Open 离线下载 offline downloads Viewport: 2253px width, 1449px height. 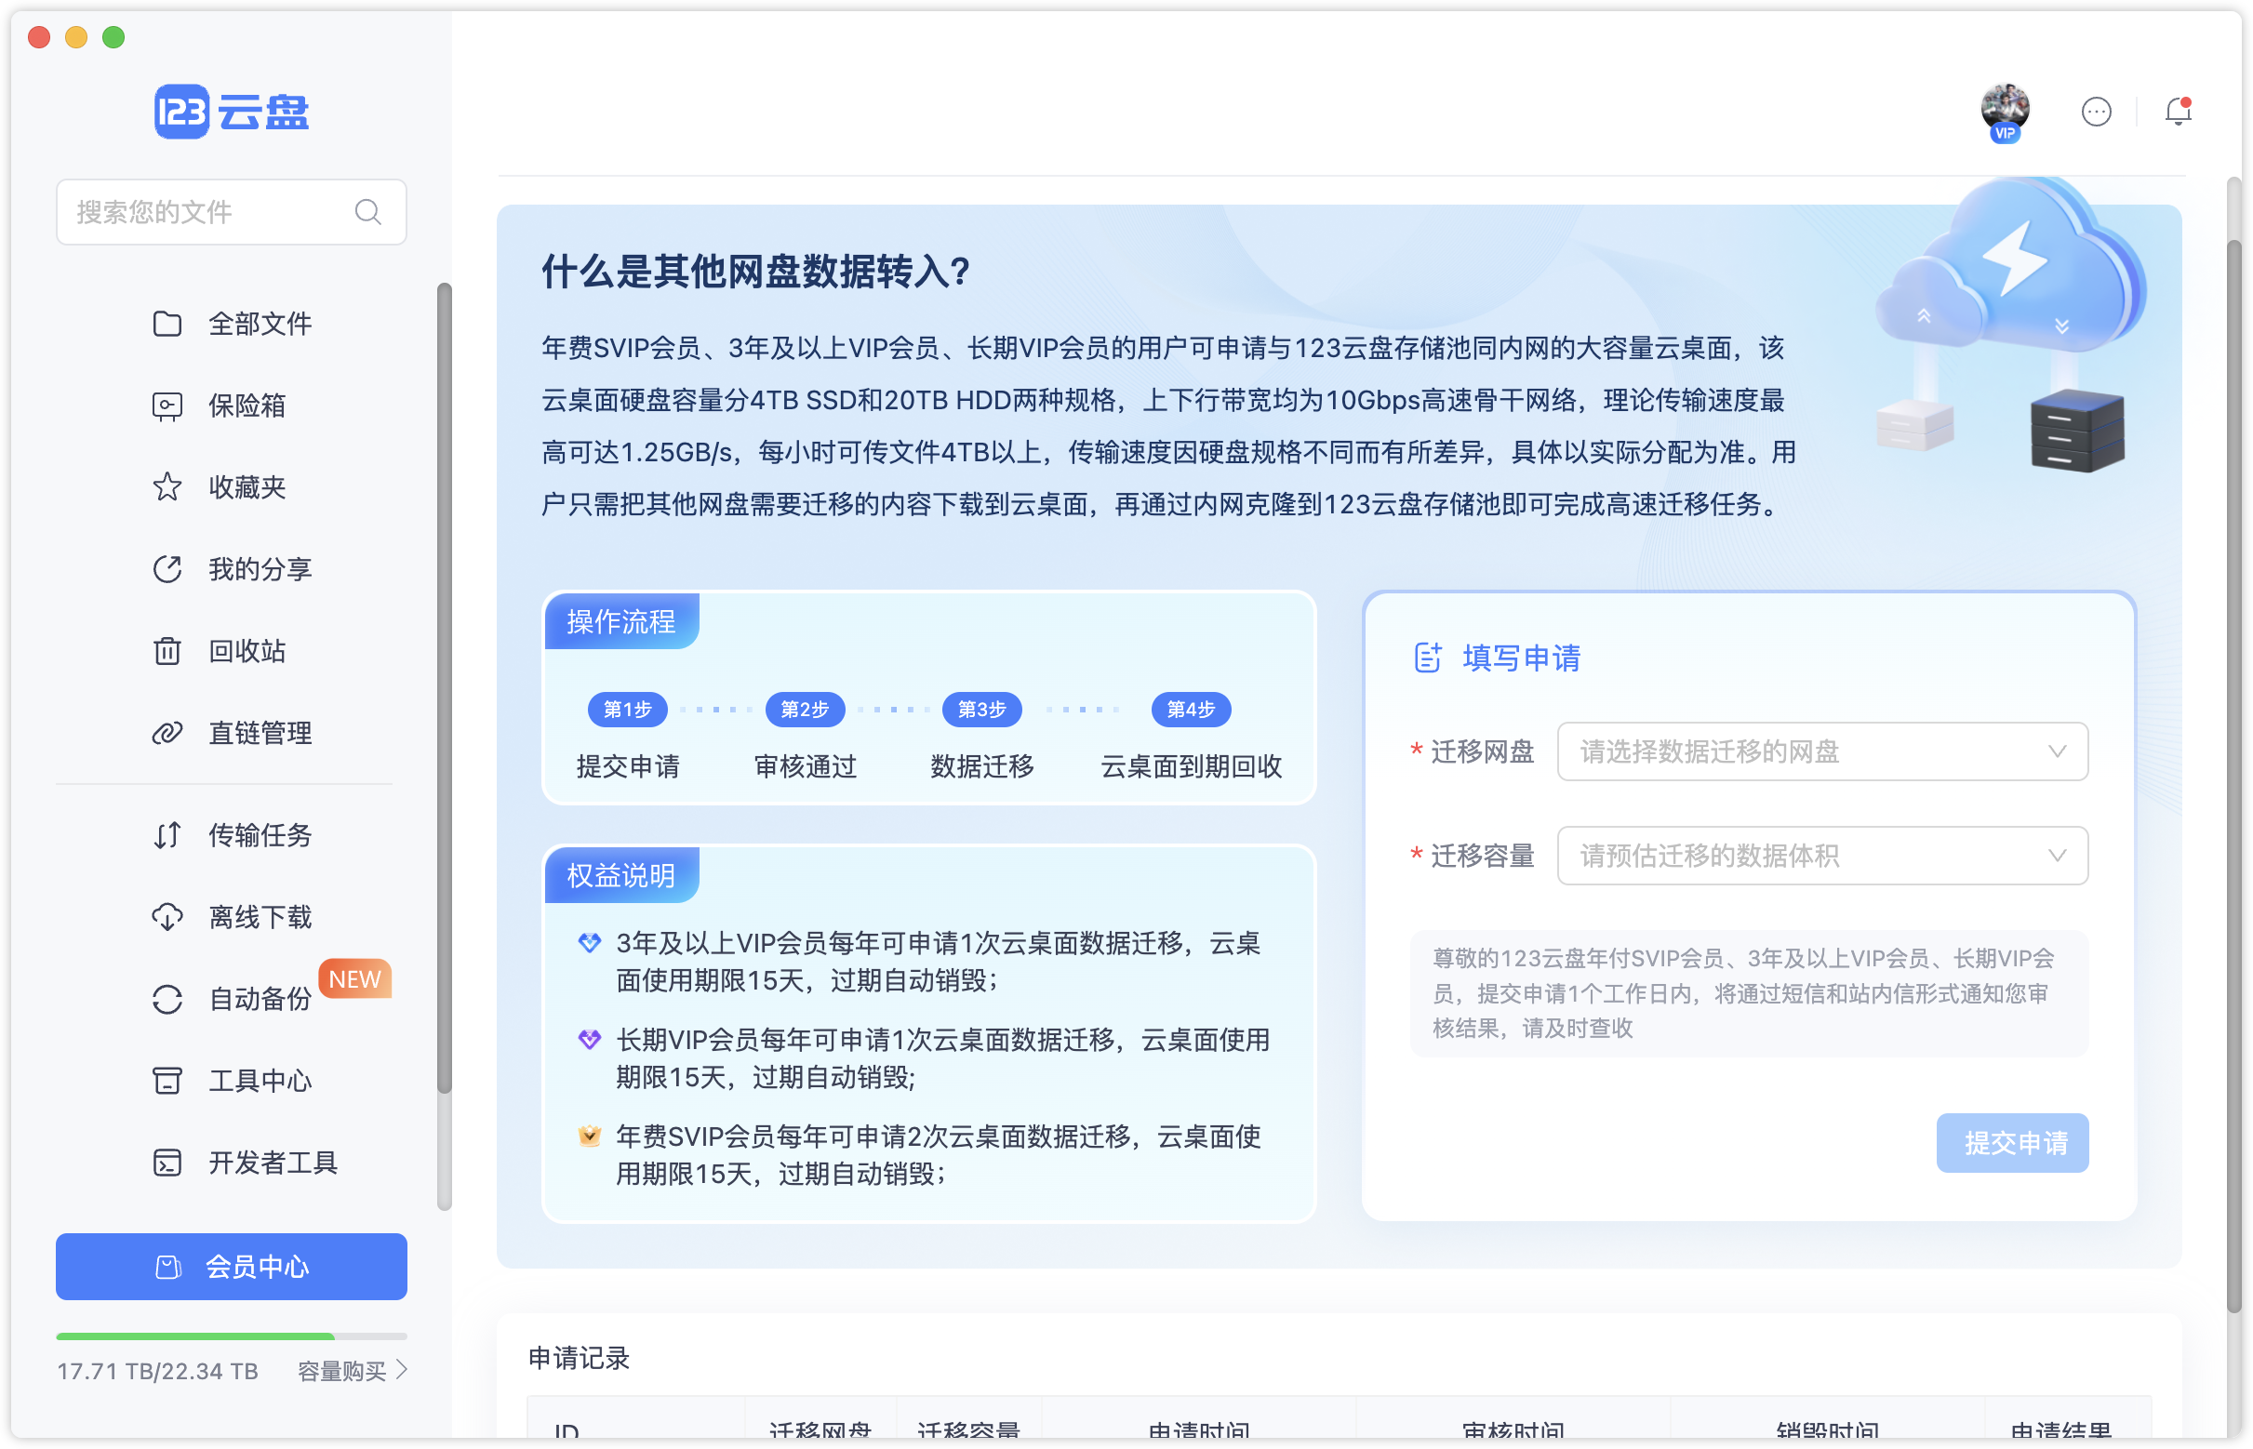260,917
